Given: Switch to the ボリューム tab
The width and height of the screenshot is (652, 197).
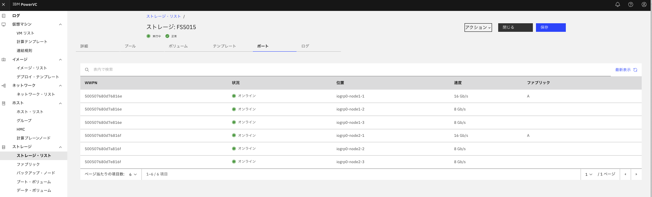Looking at the screenshot, I should (x=186, y=46).
